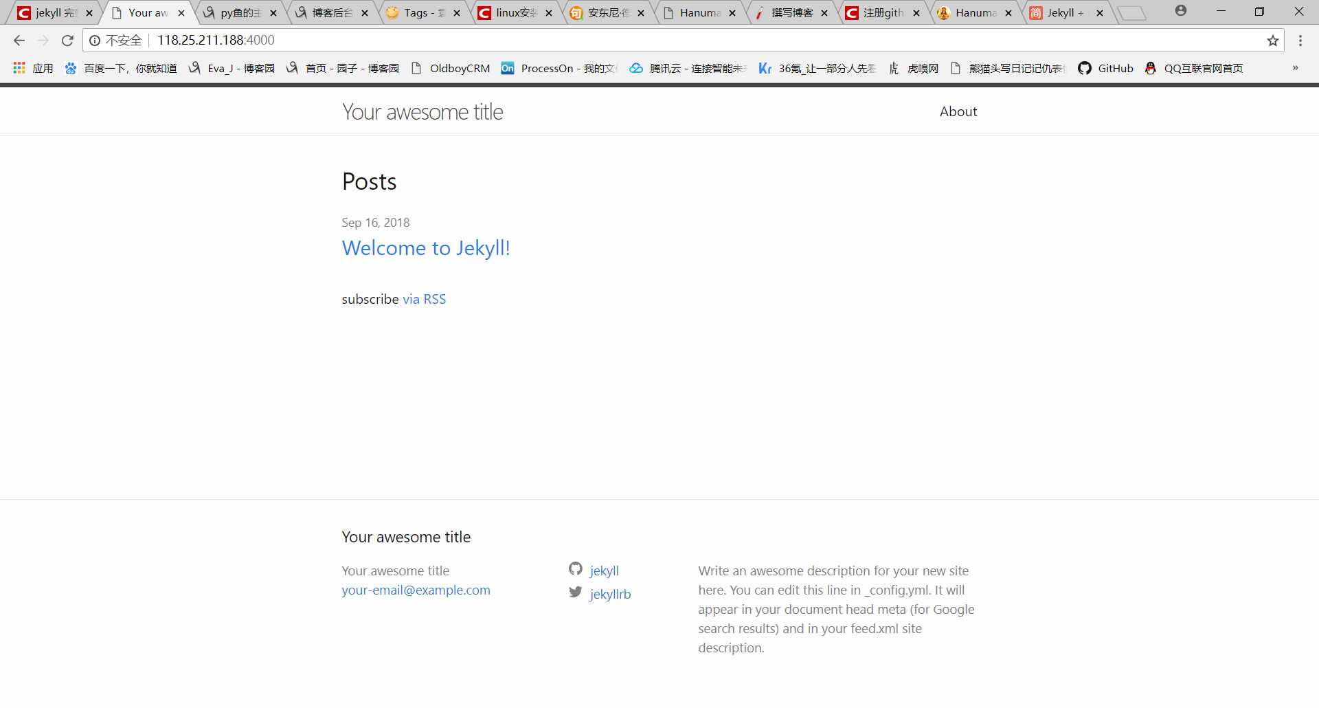Open the jekyllrb Twitter link in the footer
The width and height of the screenshot is (1319, 708).
tap(610, 594)
